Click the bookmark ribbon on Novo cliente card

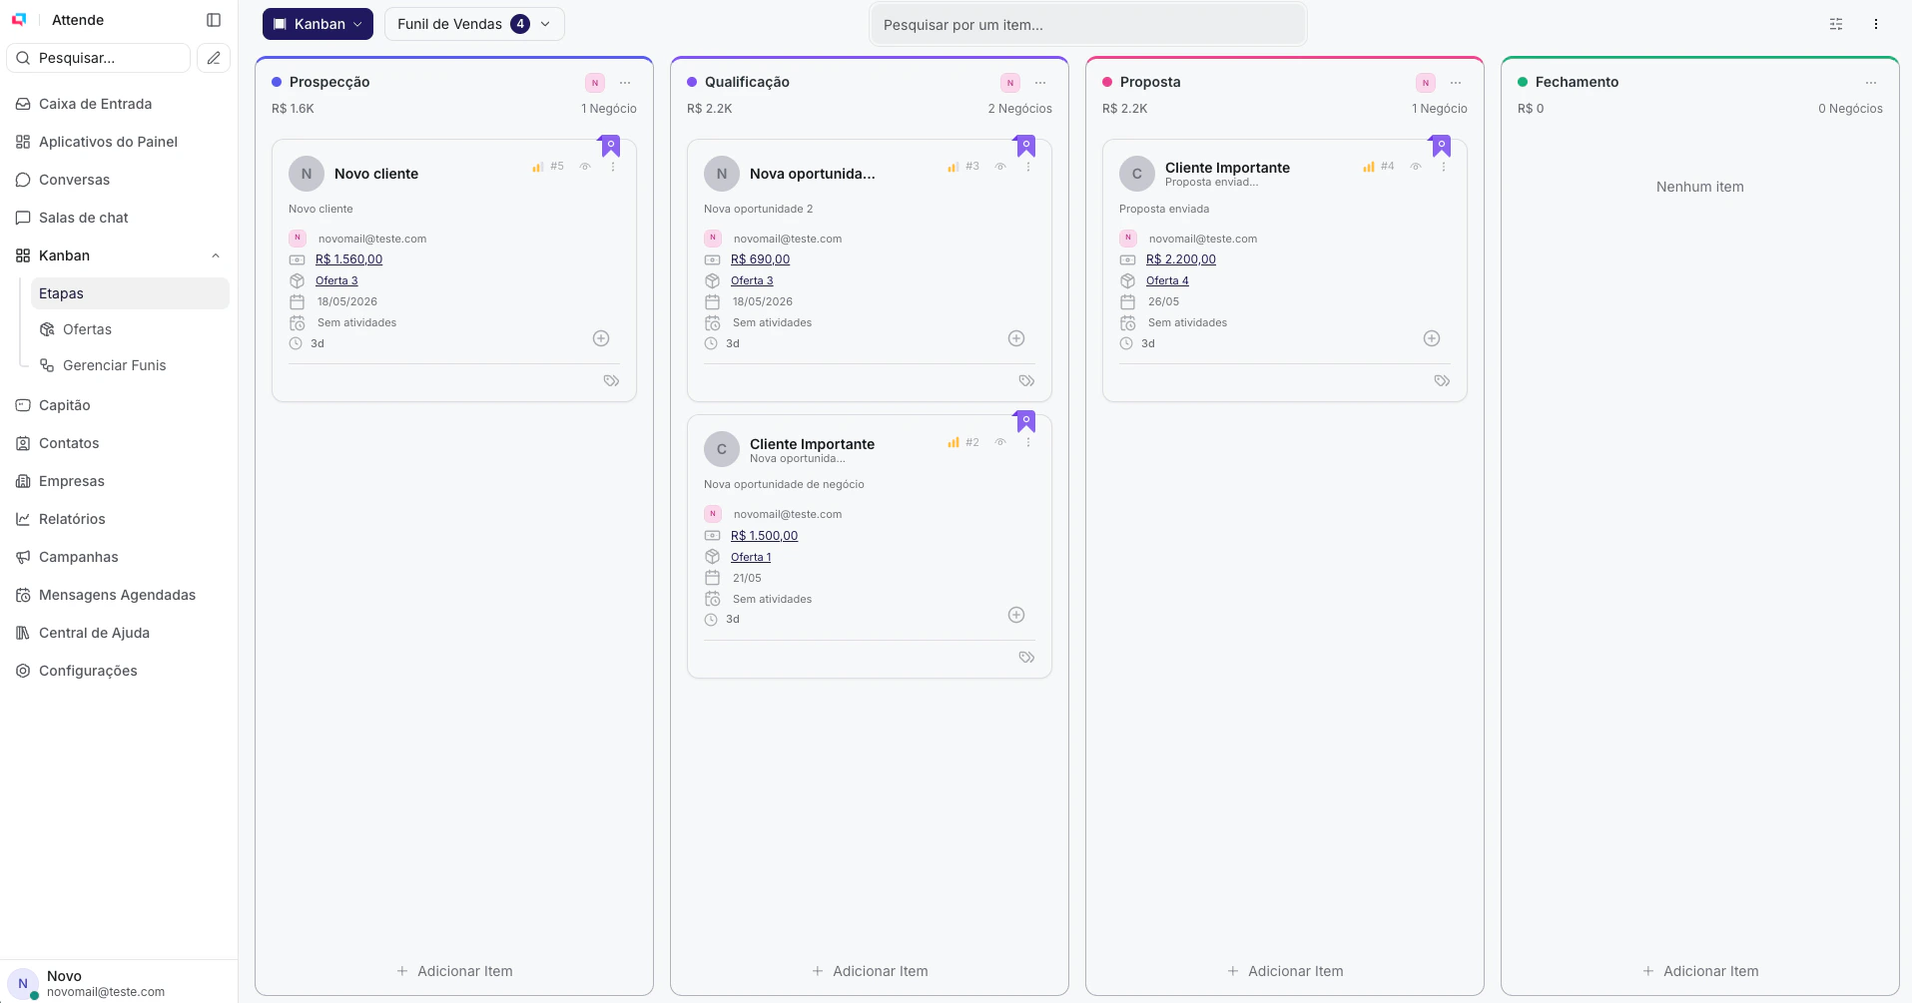pyautogui.click(x=610, y=146)
